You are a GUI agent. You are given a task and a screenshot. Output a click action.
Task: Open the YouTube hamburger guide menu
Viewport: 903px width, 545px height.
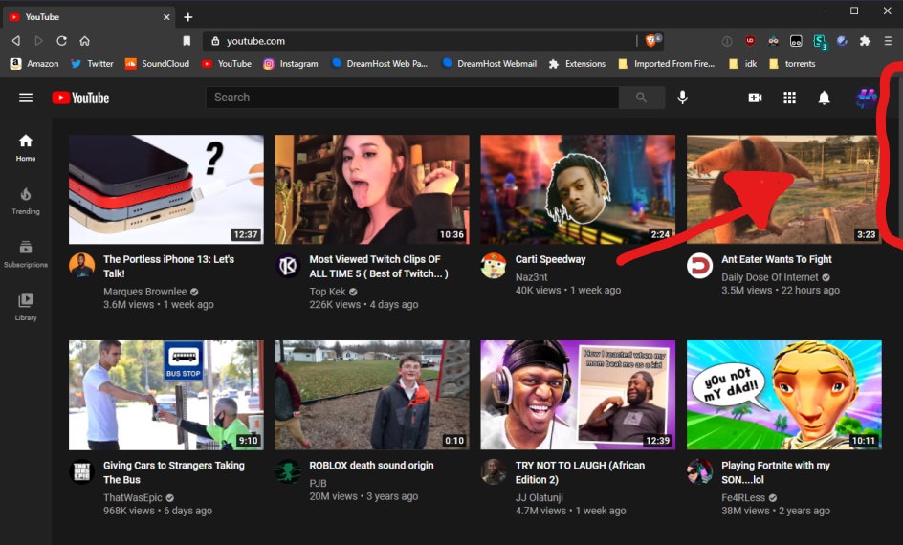click(x=25, y=98)
